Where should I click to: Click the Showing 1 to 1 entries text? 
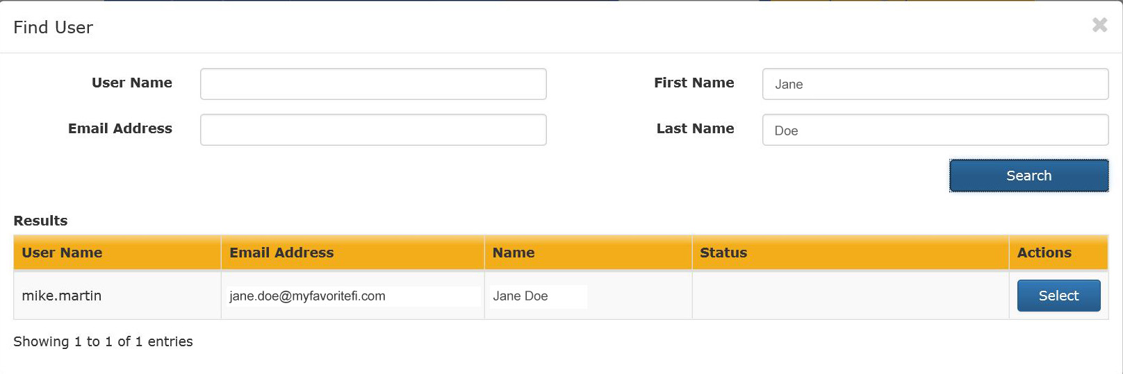103,341
